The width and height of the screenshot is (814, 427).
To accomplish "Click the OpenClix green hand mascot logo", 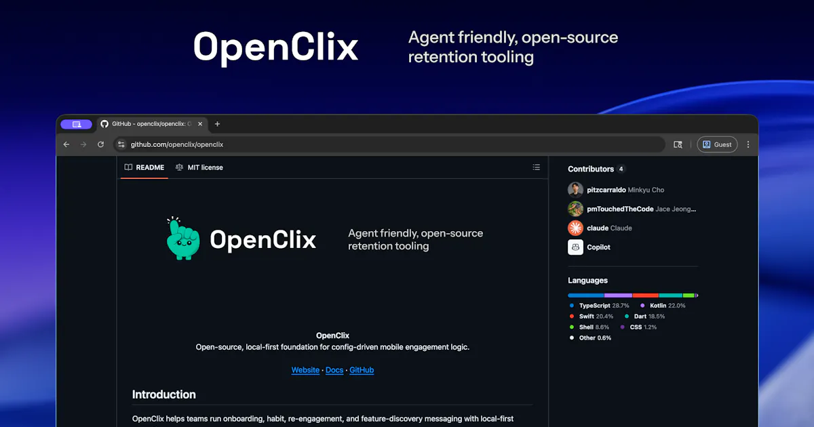I will (x=183, y=239).
